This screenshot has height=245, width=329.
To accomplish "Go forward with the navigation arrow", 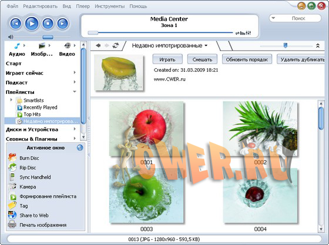I will [x=107, y=45].
